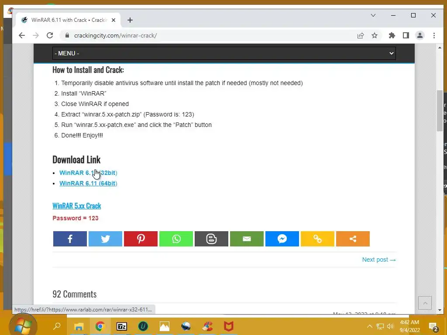Expand the MENU dropdown
447x335 pixels.
click(x=224, y=53)
